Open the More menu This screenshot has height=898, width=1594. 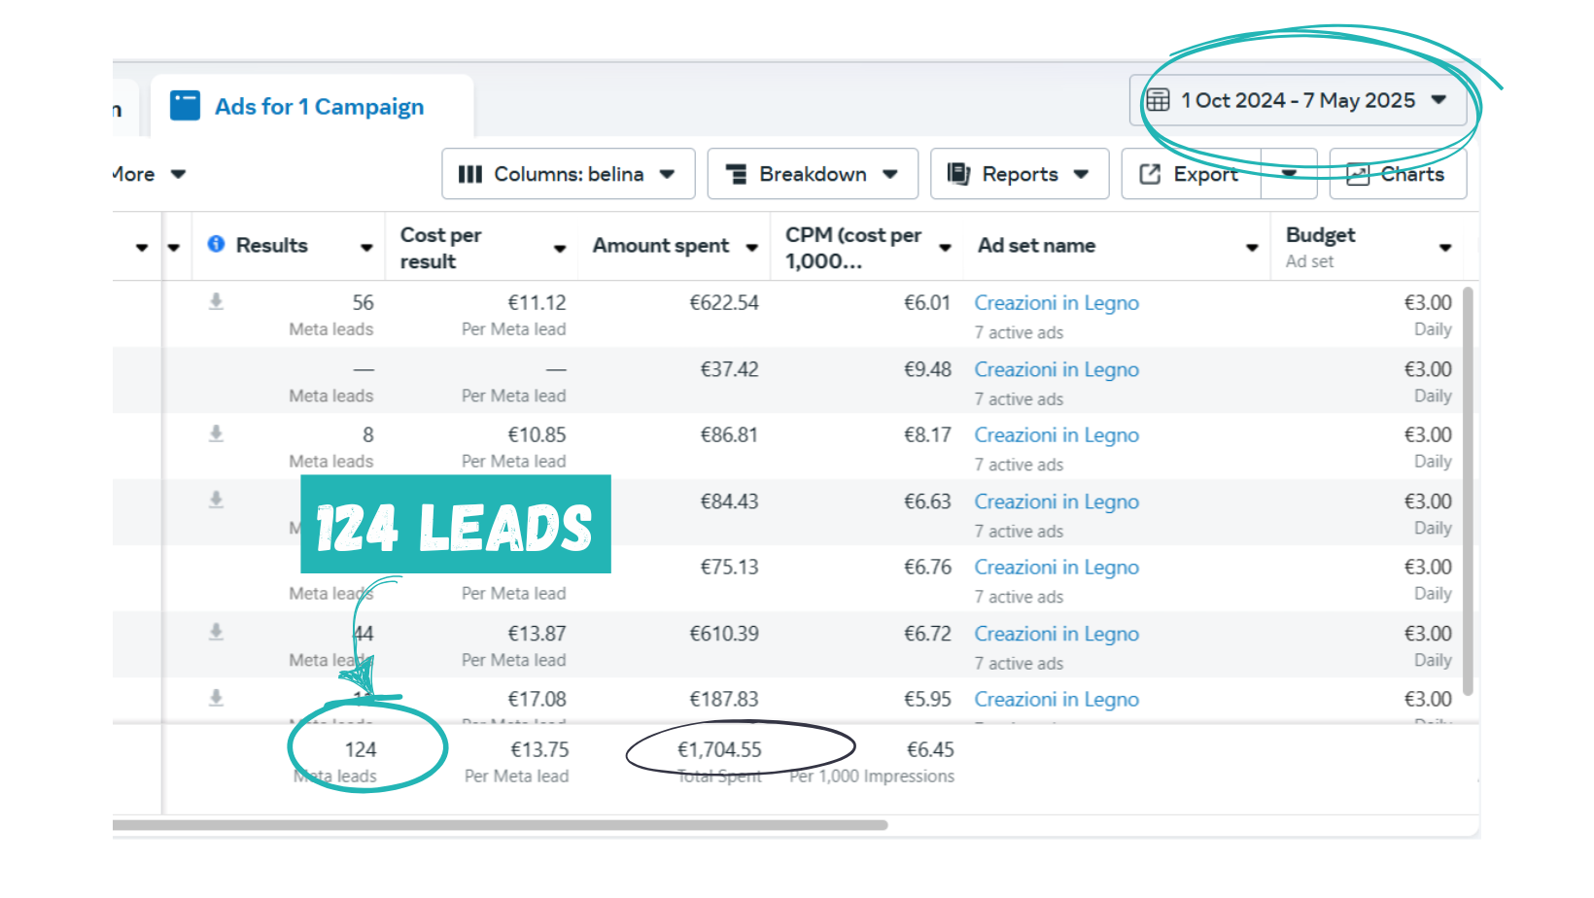click(146, 174)
